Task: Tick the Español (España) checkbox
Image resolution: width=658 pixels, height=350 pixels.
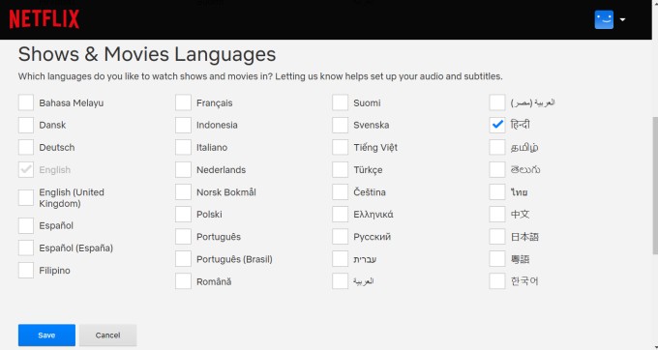Action: pyautogui.click(x=26, y=248)
